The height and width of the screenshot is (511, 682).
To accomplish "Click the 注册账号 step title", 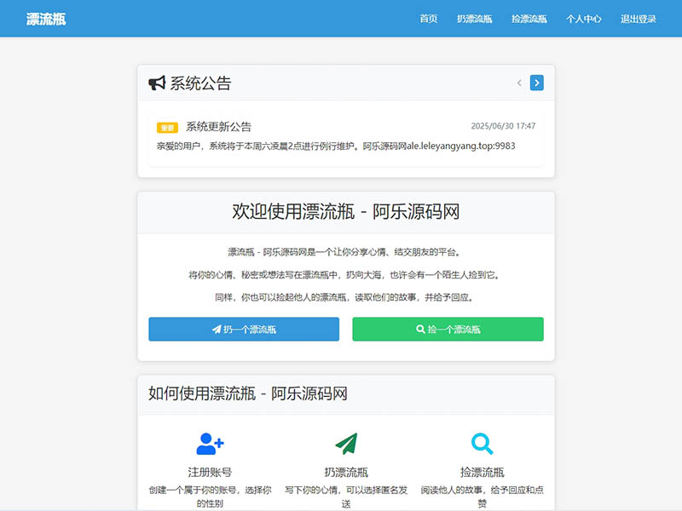I will [210, 473].
